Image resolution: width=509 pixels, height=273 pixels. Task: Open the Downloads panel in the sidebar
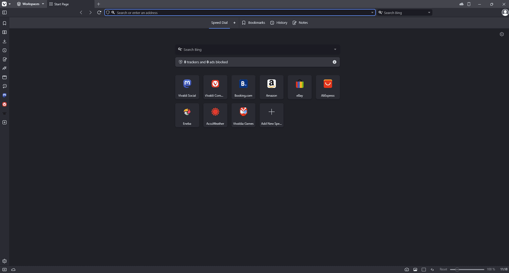click(x=5, y=41)
